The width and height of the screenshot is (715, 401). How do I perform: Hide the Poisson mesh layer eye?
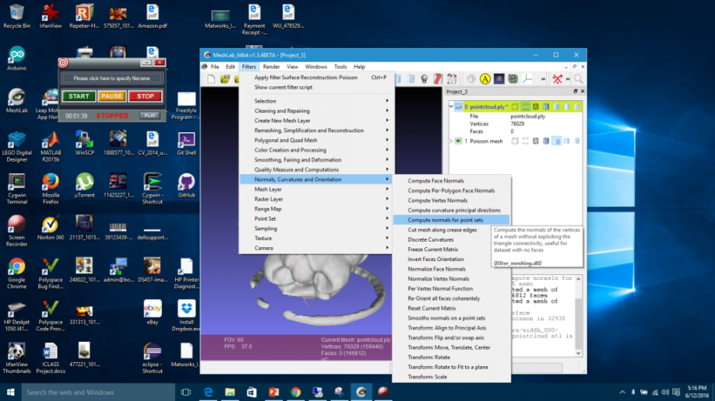(x=458, y=141)
